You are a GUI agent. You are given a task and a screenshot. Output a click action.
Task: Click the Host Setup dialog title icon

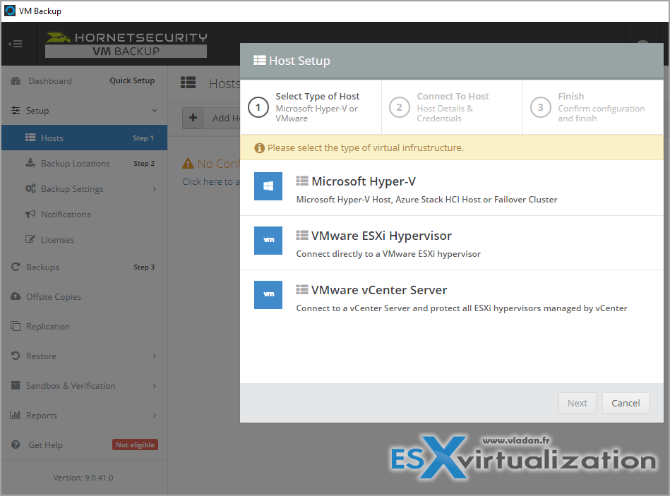(259, 60)
